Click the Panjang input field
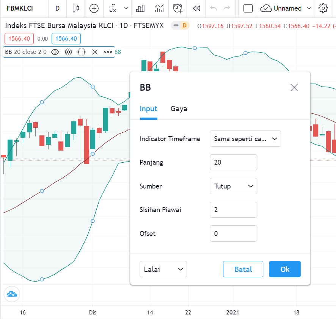The image size is (336, 319). tap(233, 162)
